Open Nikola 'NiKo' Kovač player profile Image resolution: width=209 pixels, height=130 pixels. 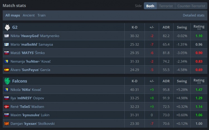(26, 90)
